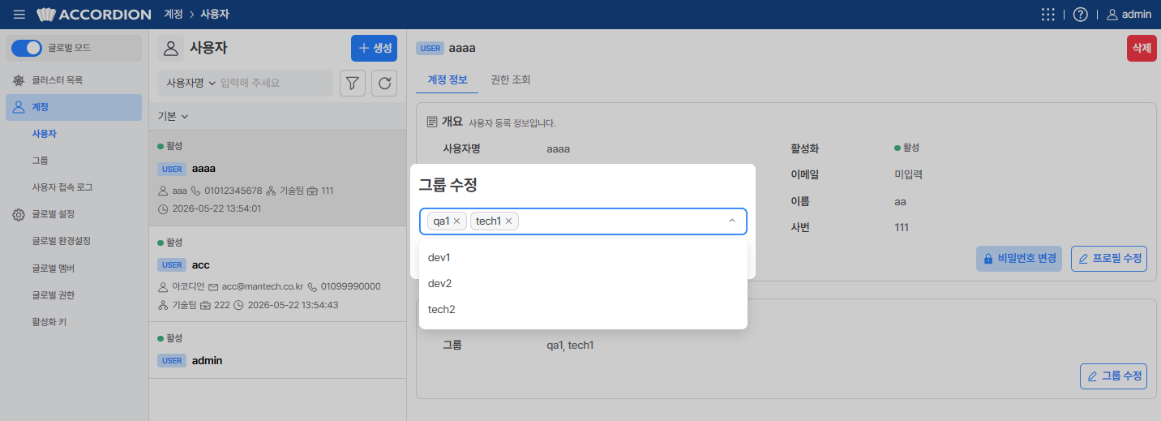This screenshot has height=421, width=1161.
Task: Choose dev1 from the dropdown list
Action: coord(583,257)
